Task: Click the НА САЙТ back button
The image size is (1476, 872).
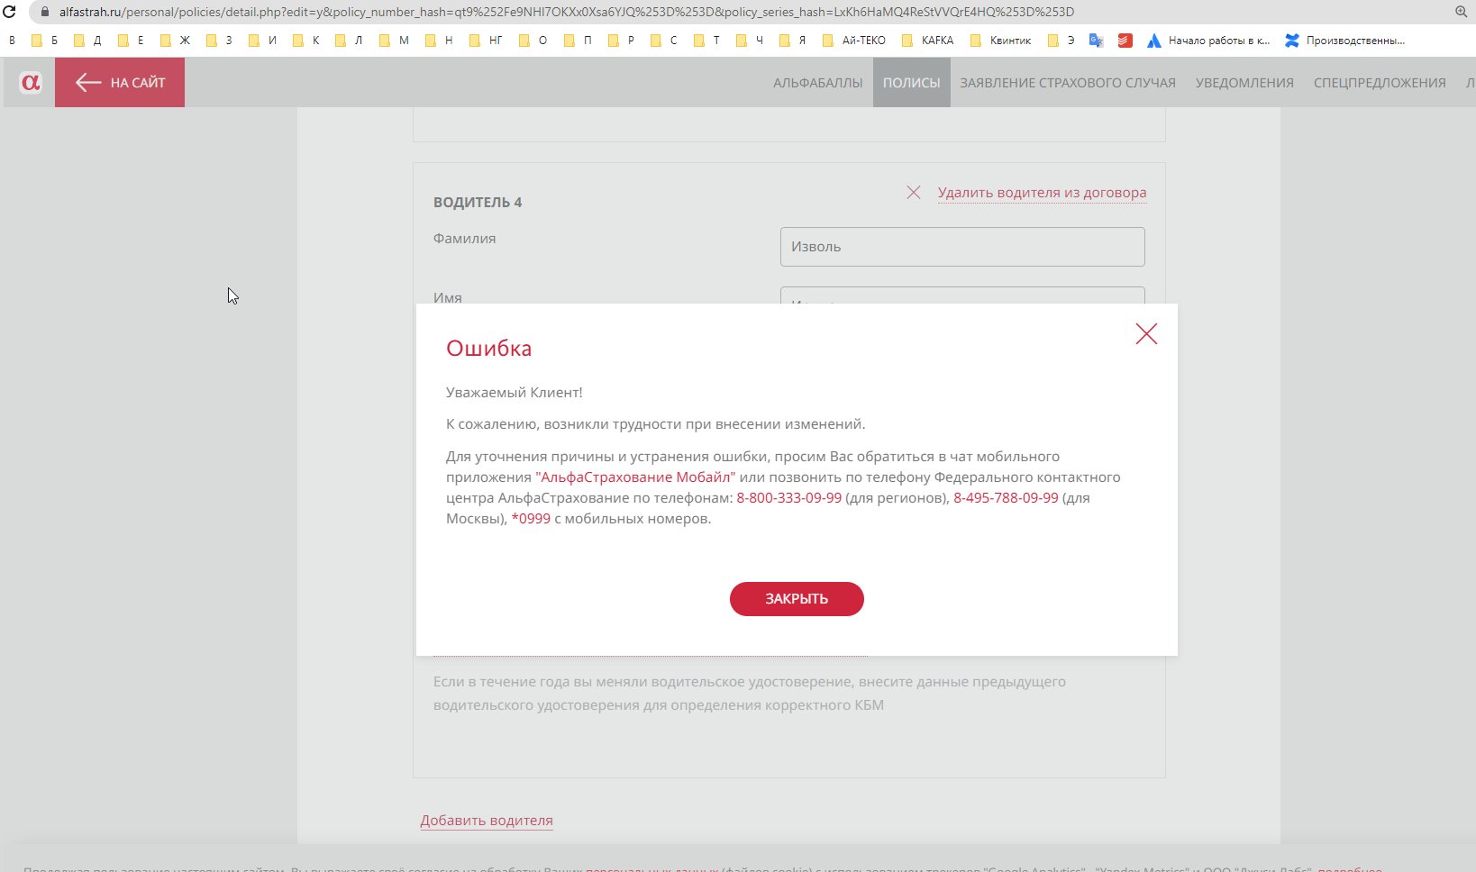Action: pyautogui.click(x=120, y=83)
